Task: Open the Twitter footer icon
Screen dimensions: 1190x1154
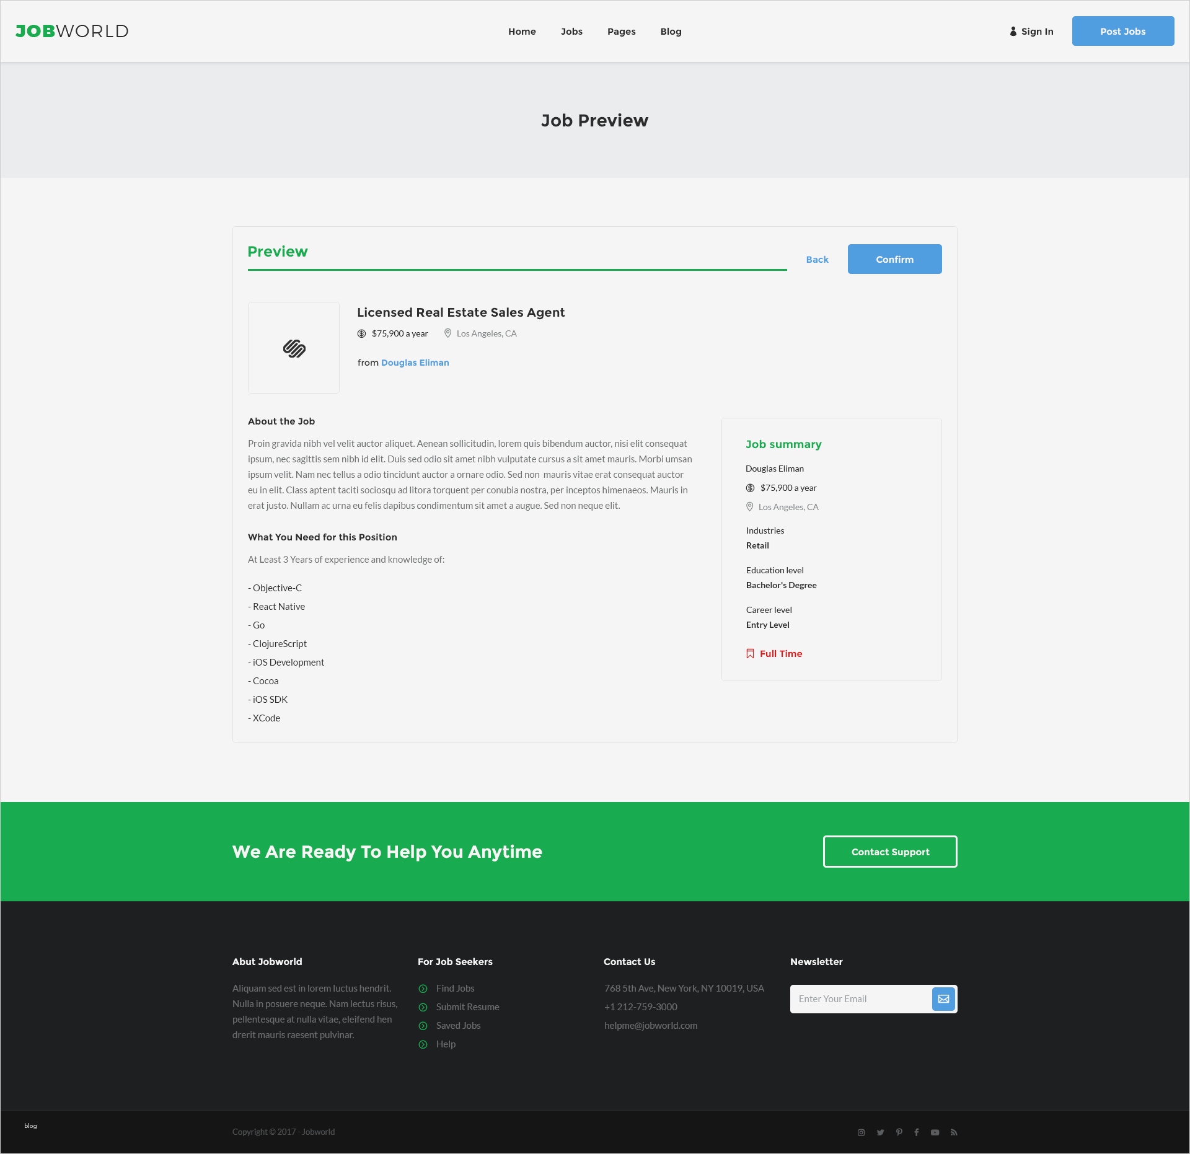Action: pyautogui.click(x=880, y=1132)
